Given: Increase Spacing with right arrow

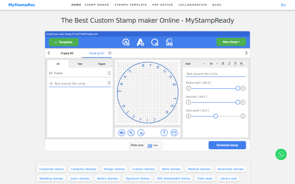Looking at the screenshot, I should pos(243,102).
